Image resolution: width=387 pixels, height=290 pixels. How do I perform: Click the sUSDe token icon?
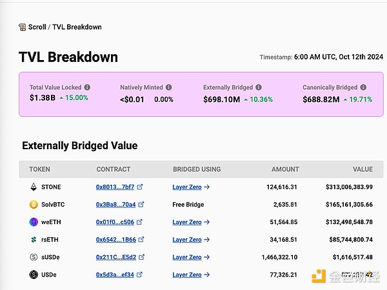(x=34, y=257)
